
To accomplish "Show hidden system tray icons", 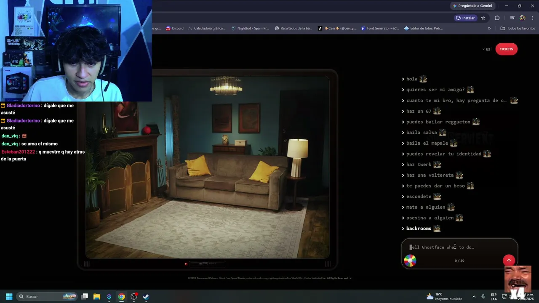I will 474,297.
